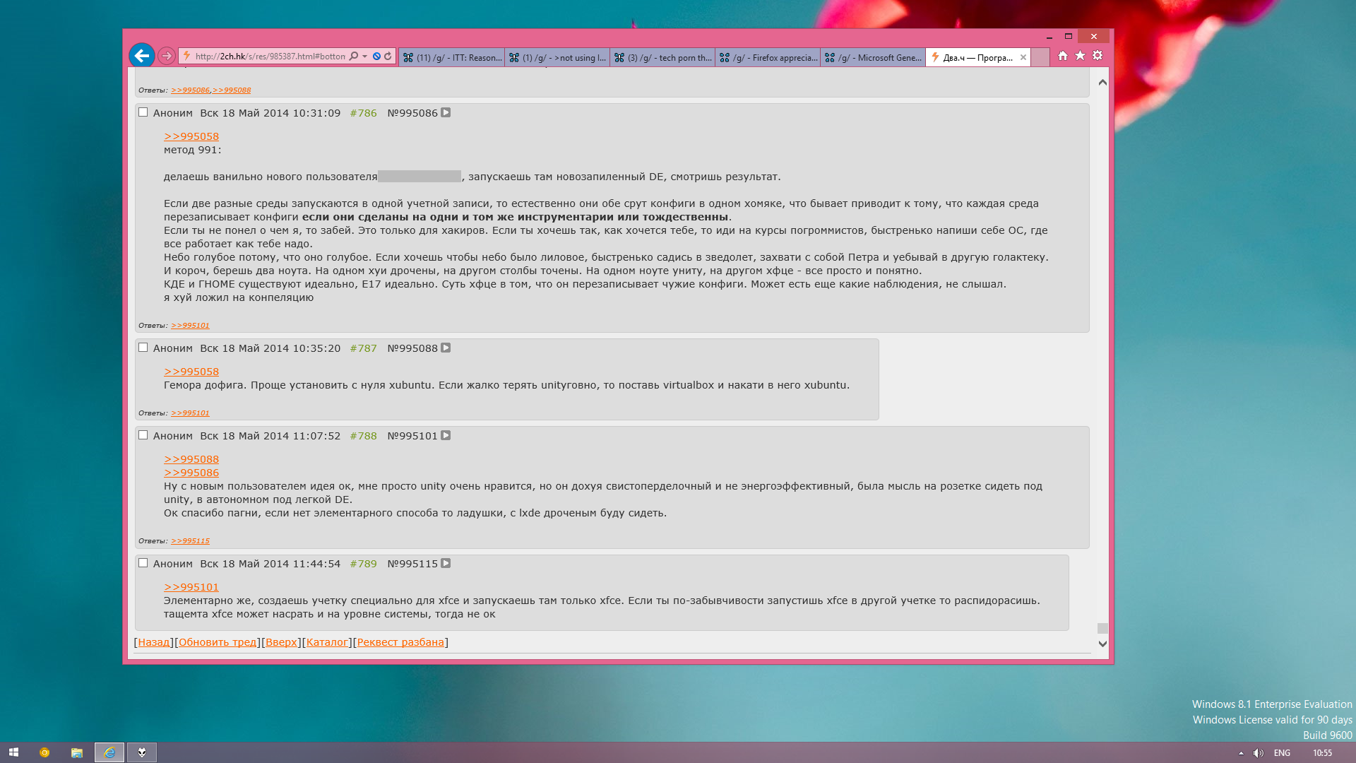Click the 'Обновить тред' link

coord(218,642)
